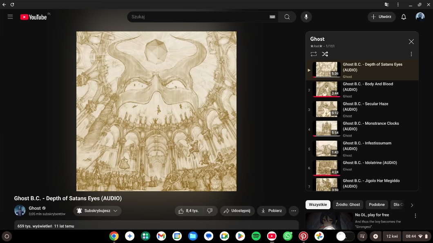Screen dimensions: 433x243
Task: Play Ghost B.C. - Secular Haze thumbnail
Action: tap(326, 109)
